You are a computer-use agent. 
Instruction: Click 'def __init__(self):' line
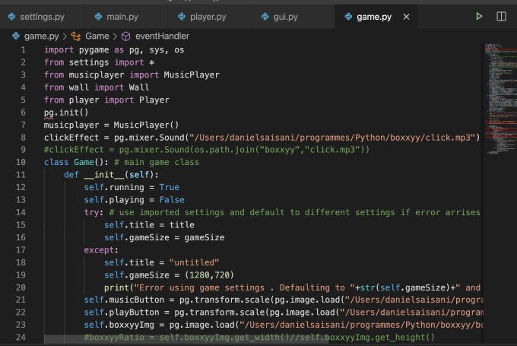click(x=112, y=175)
